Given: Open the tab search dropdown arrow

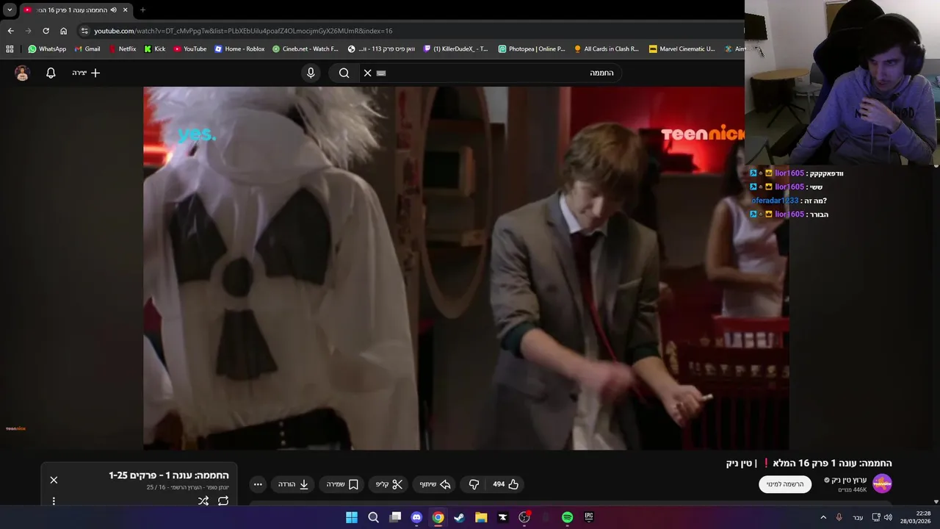Looking at the screenshot, I should coord(10,10).
